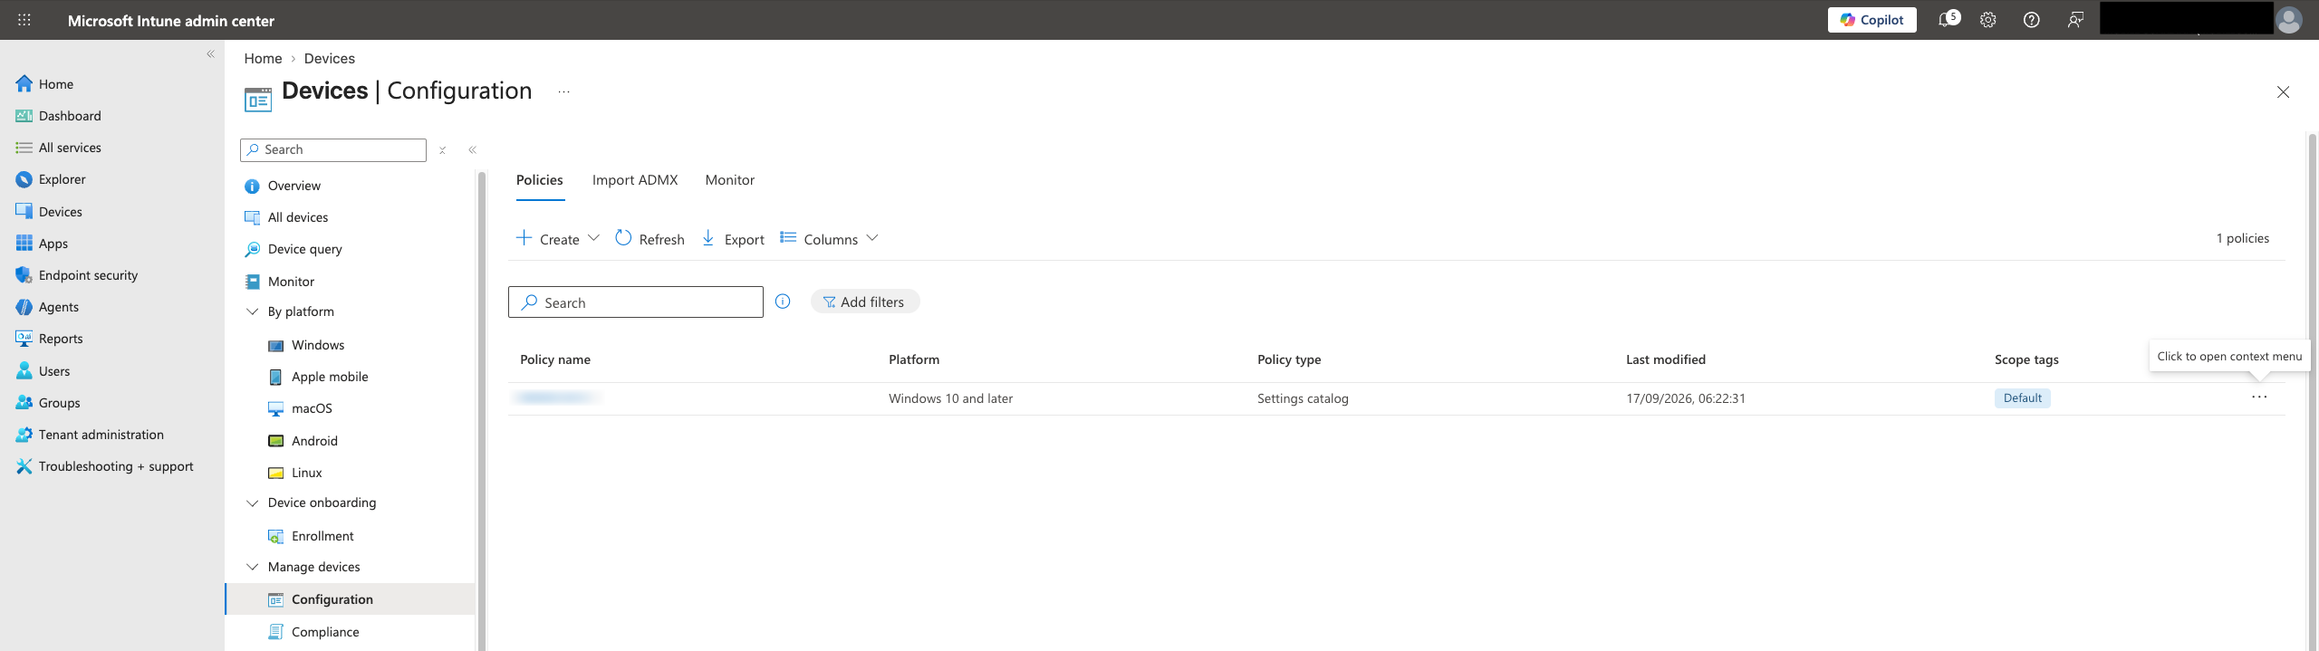The image size is (2319, 651).
Task: Open the feedback icon in header
Action: click(x=2075, y=20)
